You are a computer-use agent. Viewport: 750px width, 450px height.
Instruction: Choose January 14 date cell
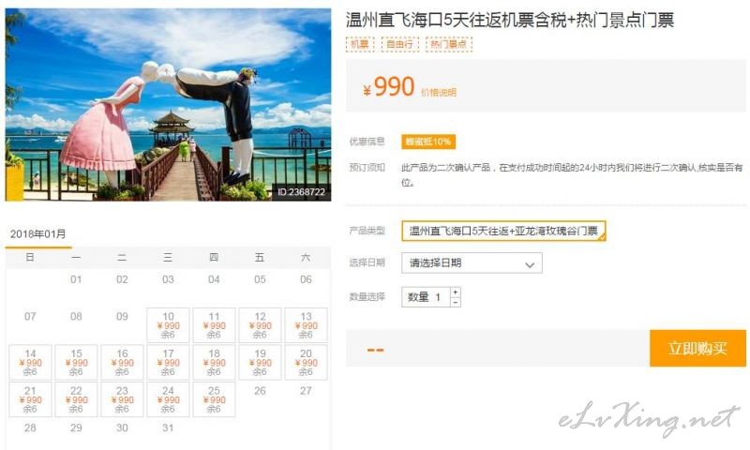point(30,362)
